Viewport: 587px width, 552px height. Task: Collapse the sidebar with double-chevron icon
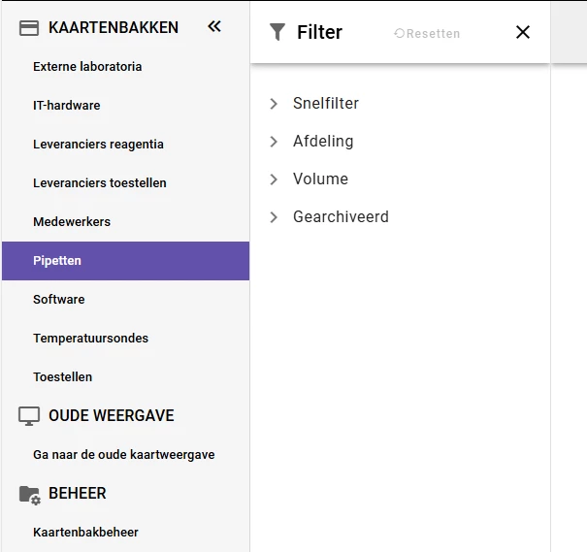(x=214, y=27)
